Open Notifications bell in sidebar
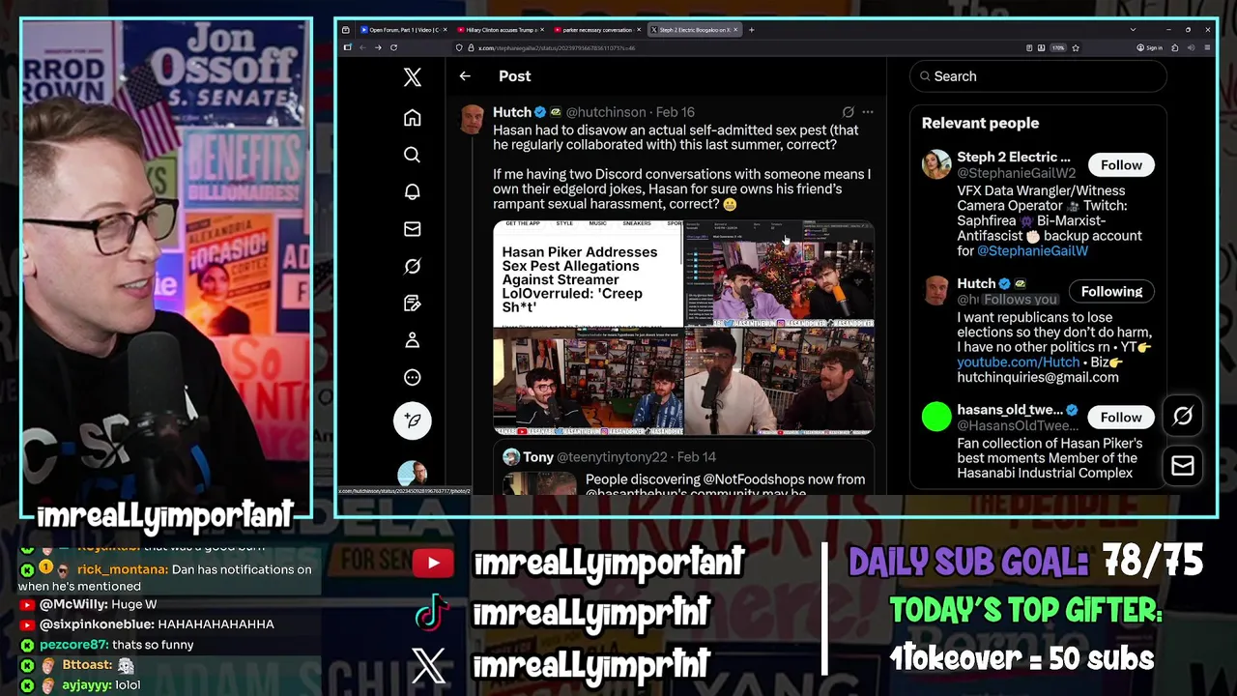Screen dimensions: 1237x696 pos(413,192)
